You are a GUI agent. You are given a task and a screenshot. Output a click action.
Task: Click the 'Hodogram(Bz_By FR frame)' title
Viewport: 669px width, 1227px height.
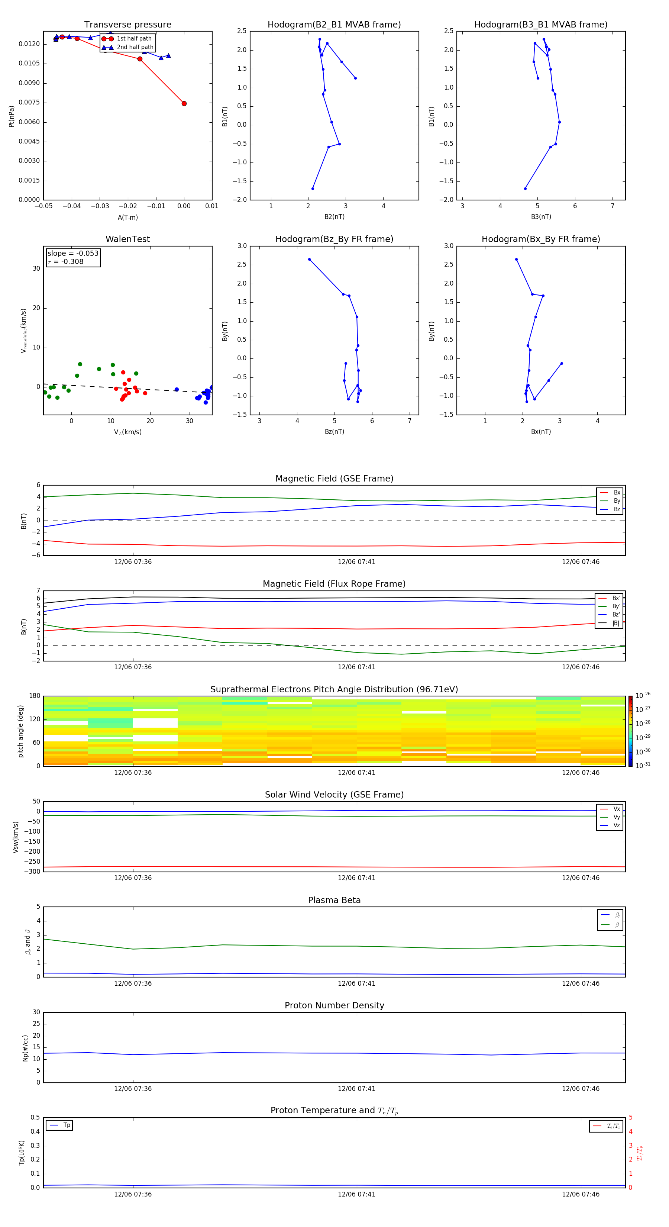pos(334,239)
